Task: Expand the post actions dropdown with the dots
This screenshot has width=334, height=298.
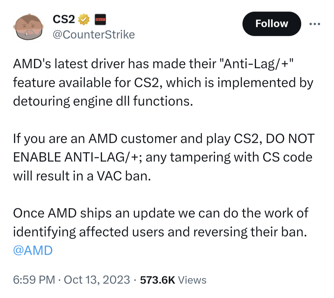Action: coord(315,23)
